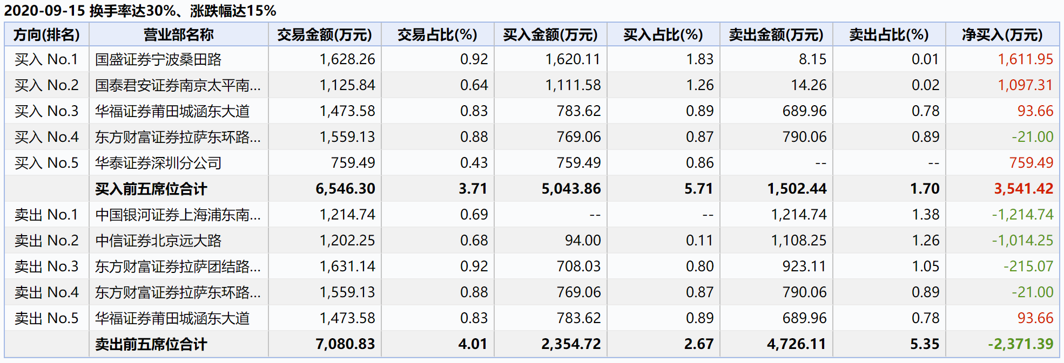Click the net buy value 1,611.95
1064x363 pixels.
pos(1025,59)
